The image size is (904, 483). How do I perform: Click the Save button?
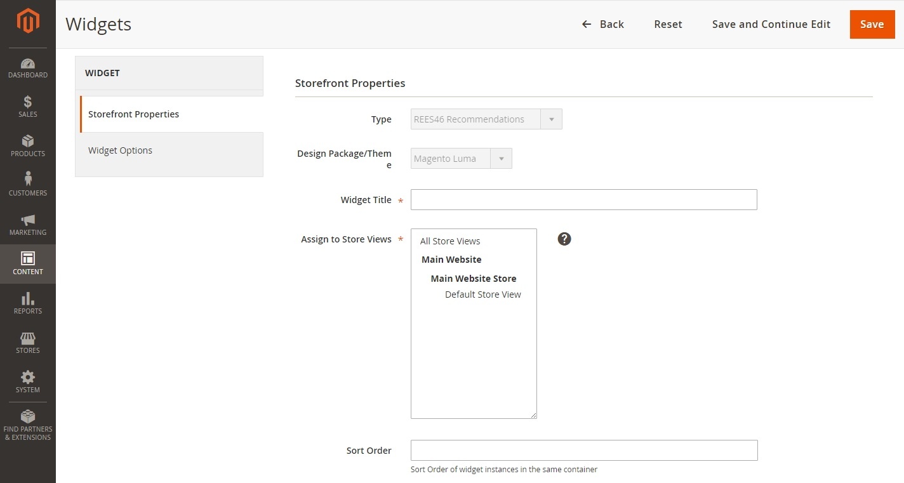point(872,24)
